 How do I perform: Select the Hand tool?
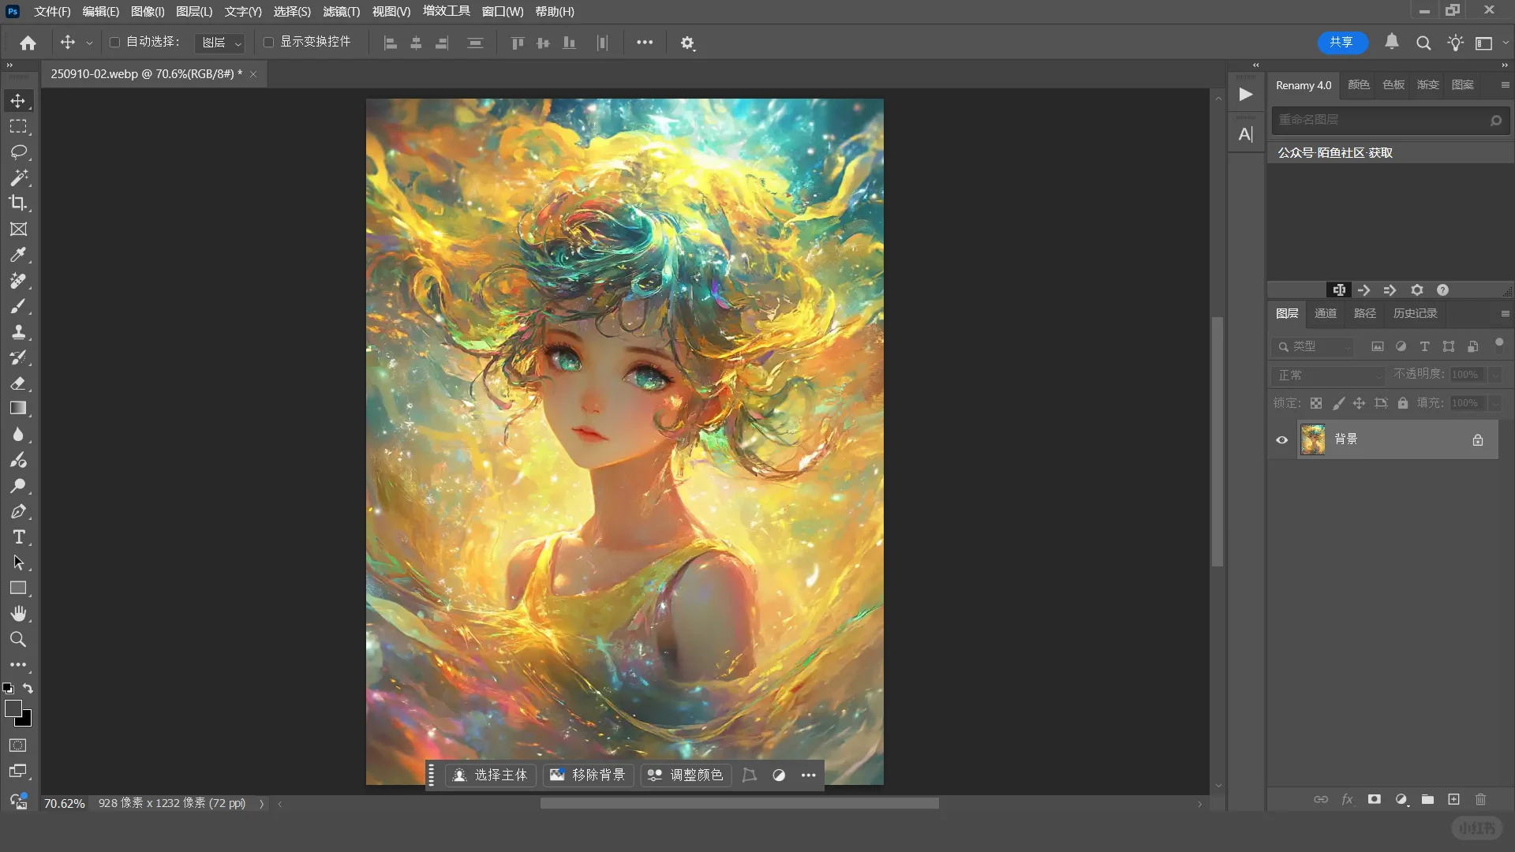click(18, 614)
